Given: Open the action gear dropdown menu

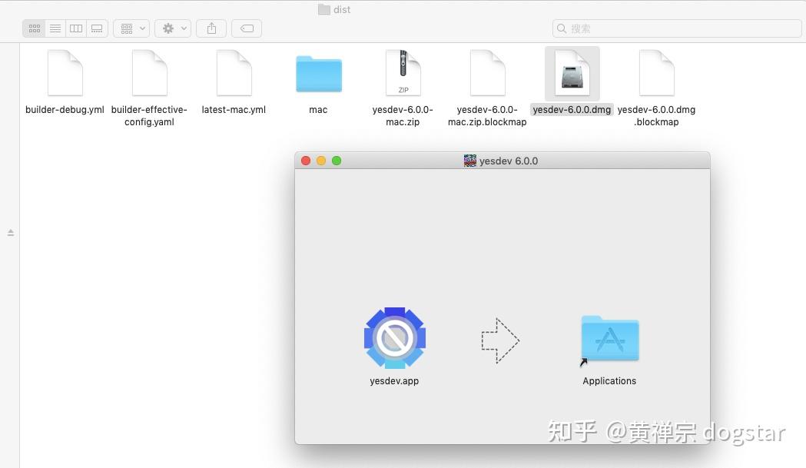Looking at the screenshot, I should [172, 28].
